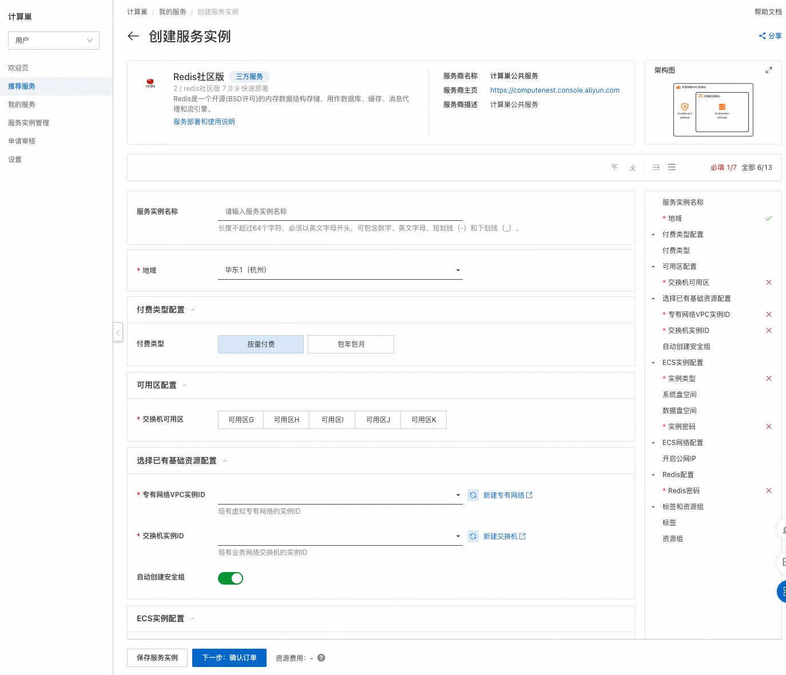The width and height of the screenshot is (786, 675).
Task: Open 服务实例管理 in the sidebar
Action: 56,123
